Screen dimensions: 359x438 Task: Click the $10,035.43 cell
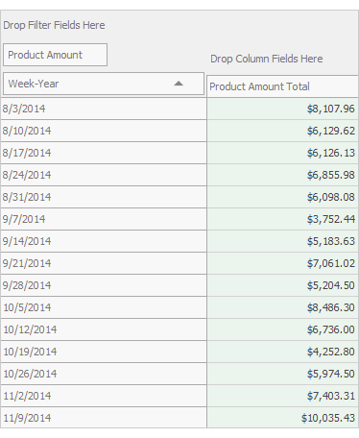click(282, 418)
